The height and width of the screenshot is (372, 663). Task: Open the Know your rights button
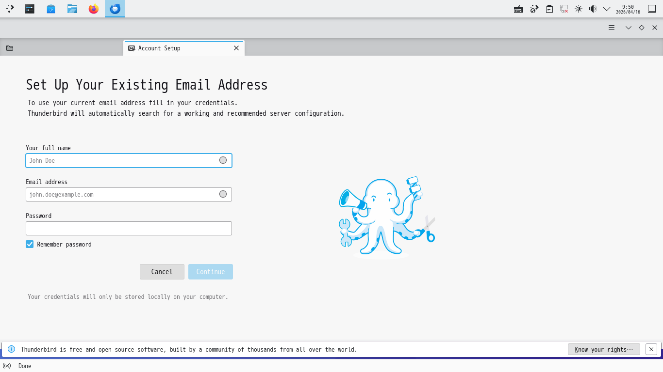click(604, 349)
